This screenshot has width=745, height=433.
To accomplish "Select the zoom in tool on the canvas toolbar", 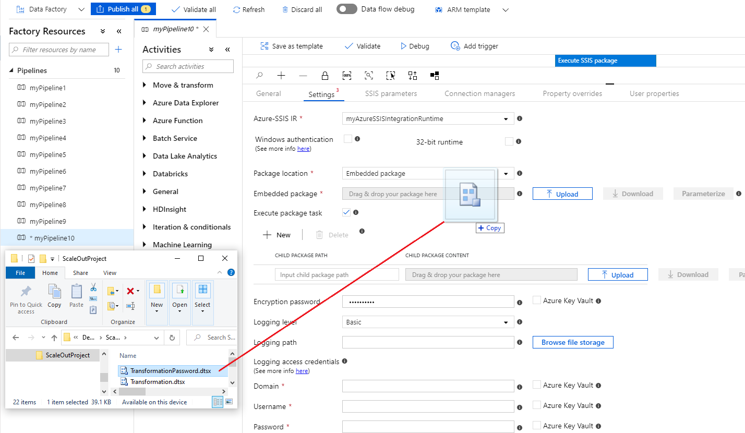I will [x=281, y=75].
